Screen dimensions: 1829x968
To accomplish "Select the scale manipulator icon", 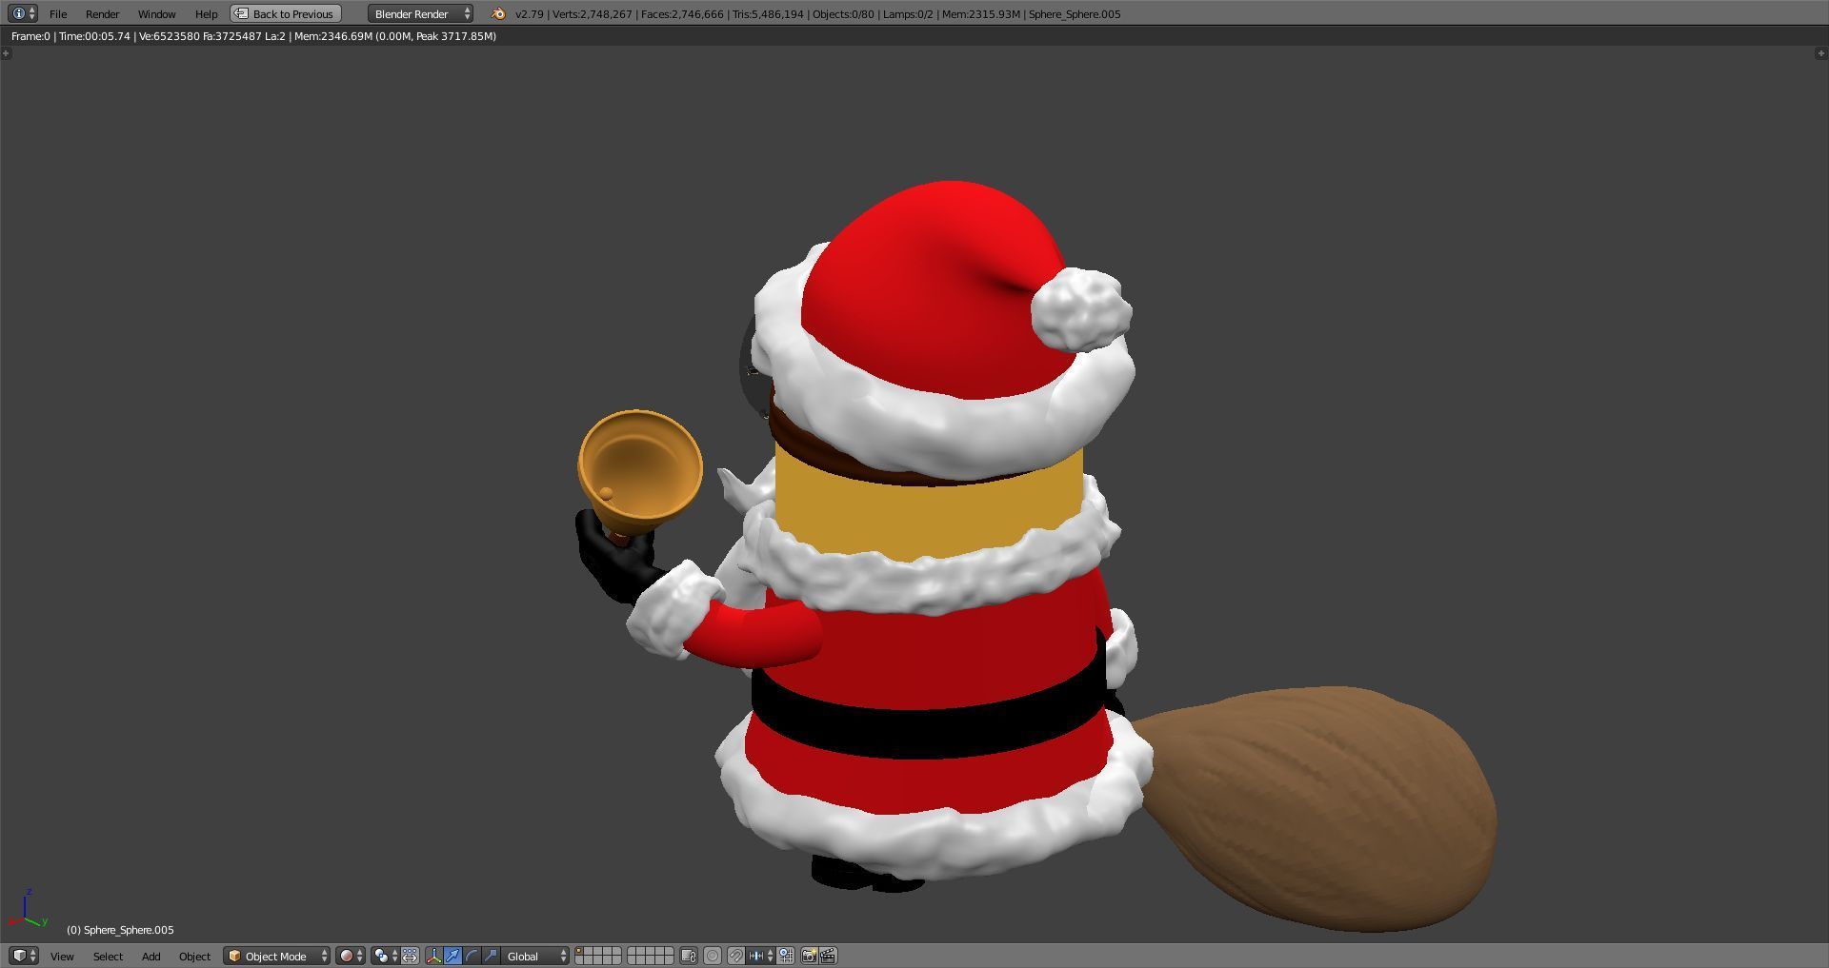I will click(x=491, y=956).
